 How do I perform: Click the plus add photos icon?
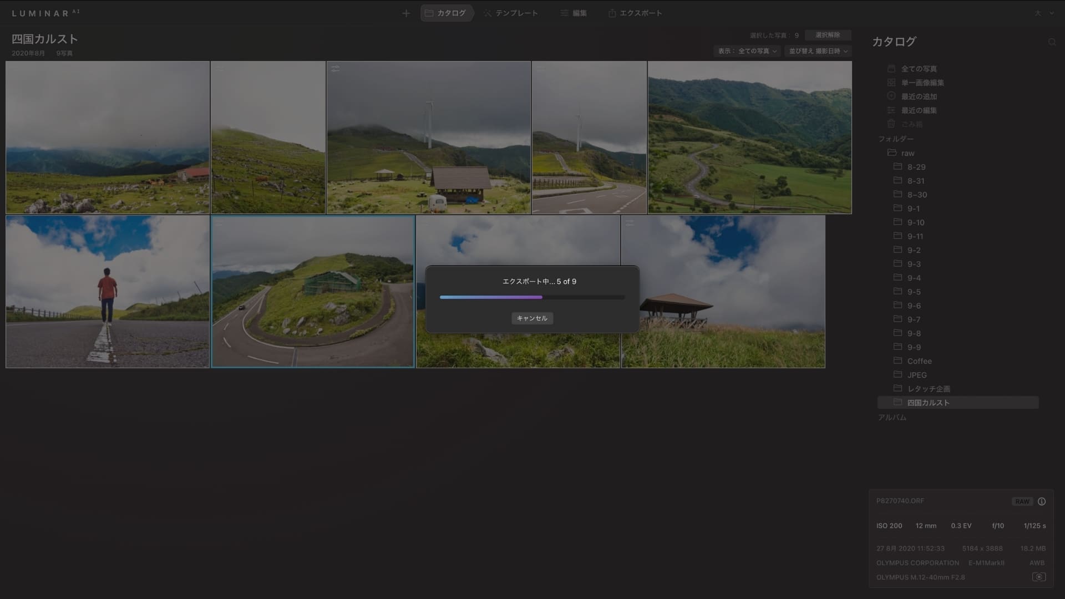point(406,13)
